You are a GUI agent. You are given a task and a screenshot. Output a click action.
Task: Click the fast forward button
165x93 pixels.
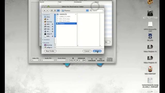tap(84, 60)
